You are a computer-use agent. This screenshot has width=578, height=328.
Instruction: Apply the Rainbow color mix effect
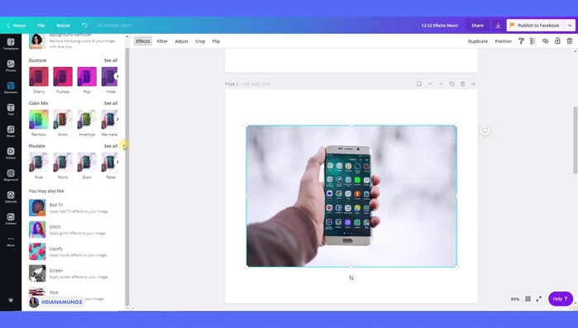point(39,119)
